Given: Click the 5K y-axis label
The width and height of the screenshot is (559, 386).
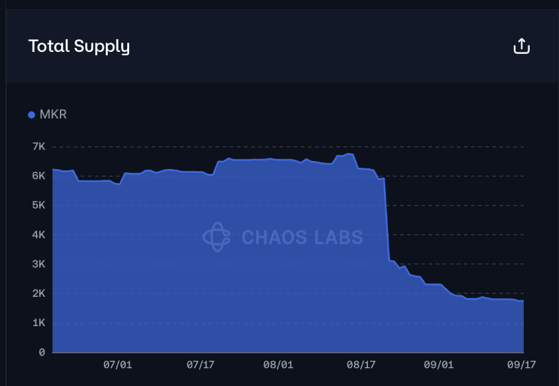Looking at the screenshot, I should coord(38,205).
